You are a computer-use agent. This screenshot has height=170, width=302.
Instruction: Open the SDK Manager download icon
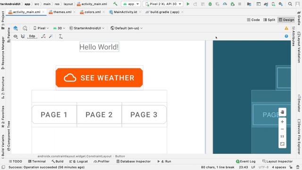pyautogui.click(x=281, y=4)
